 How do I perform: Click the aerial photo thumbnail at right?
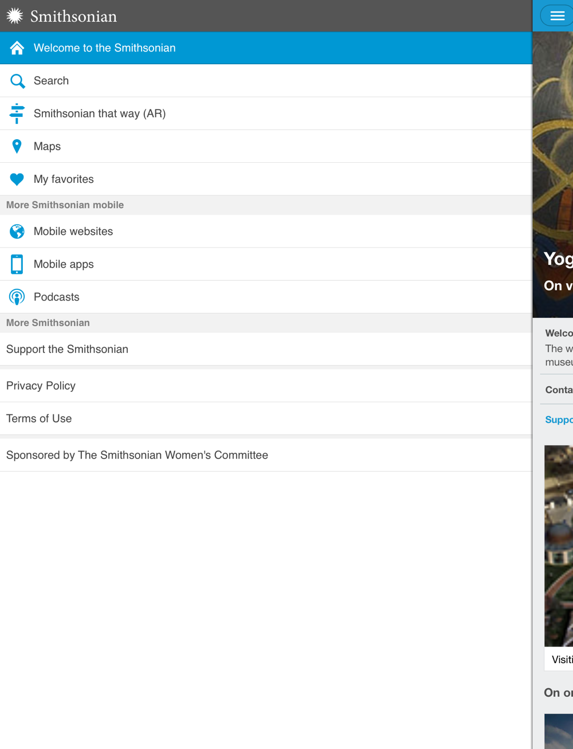click(559, 544)
